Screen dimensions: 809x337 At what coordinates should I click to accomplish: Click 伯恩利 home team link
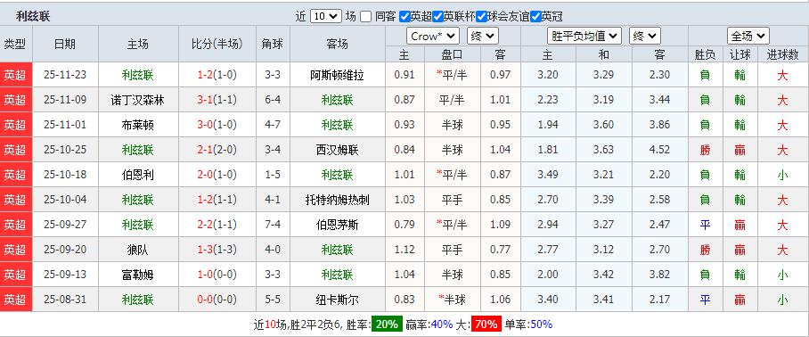(138, 175)
